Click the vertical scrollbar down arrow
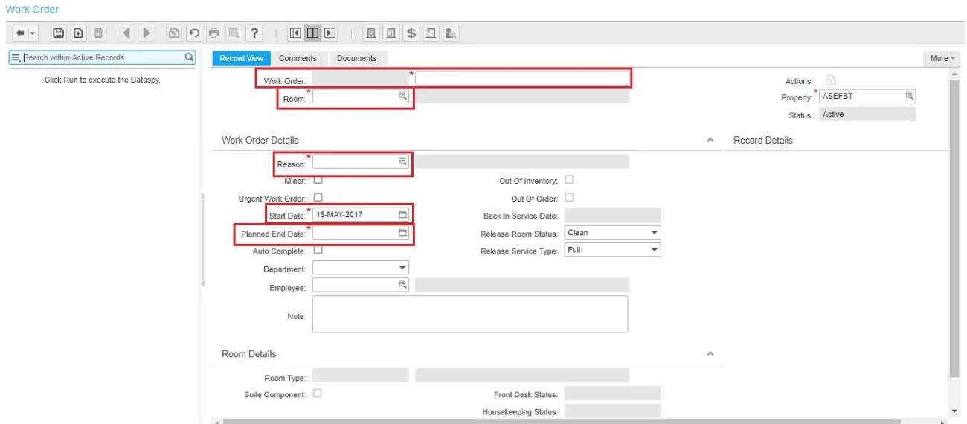 coord(955,411)
